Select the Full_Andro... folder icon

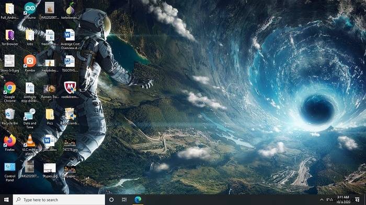tap(10, 9)
